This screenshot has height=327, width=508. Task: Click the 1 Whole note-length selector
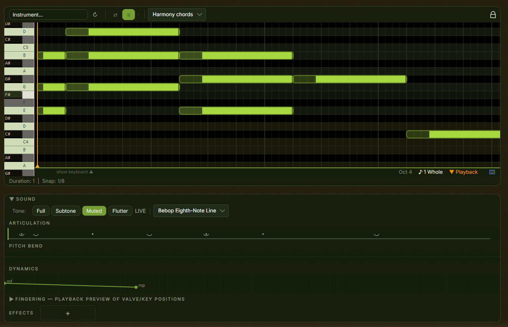[431, 172]
